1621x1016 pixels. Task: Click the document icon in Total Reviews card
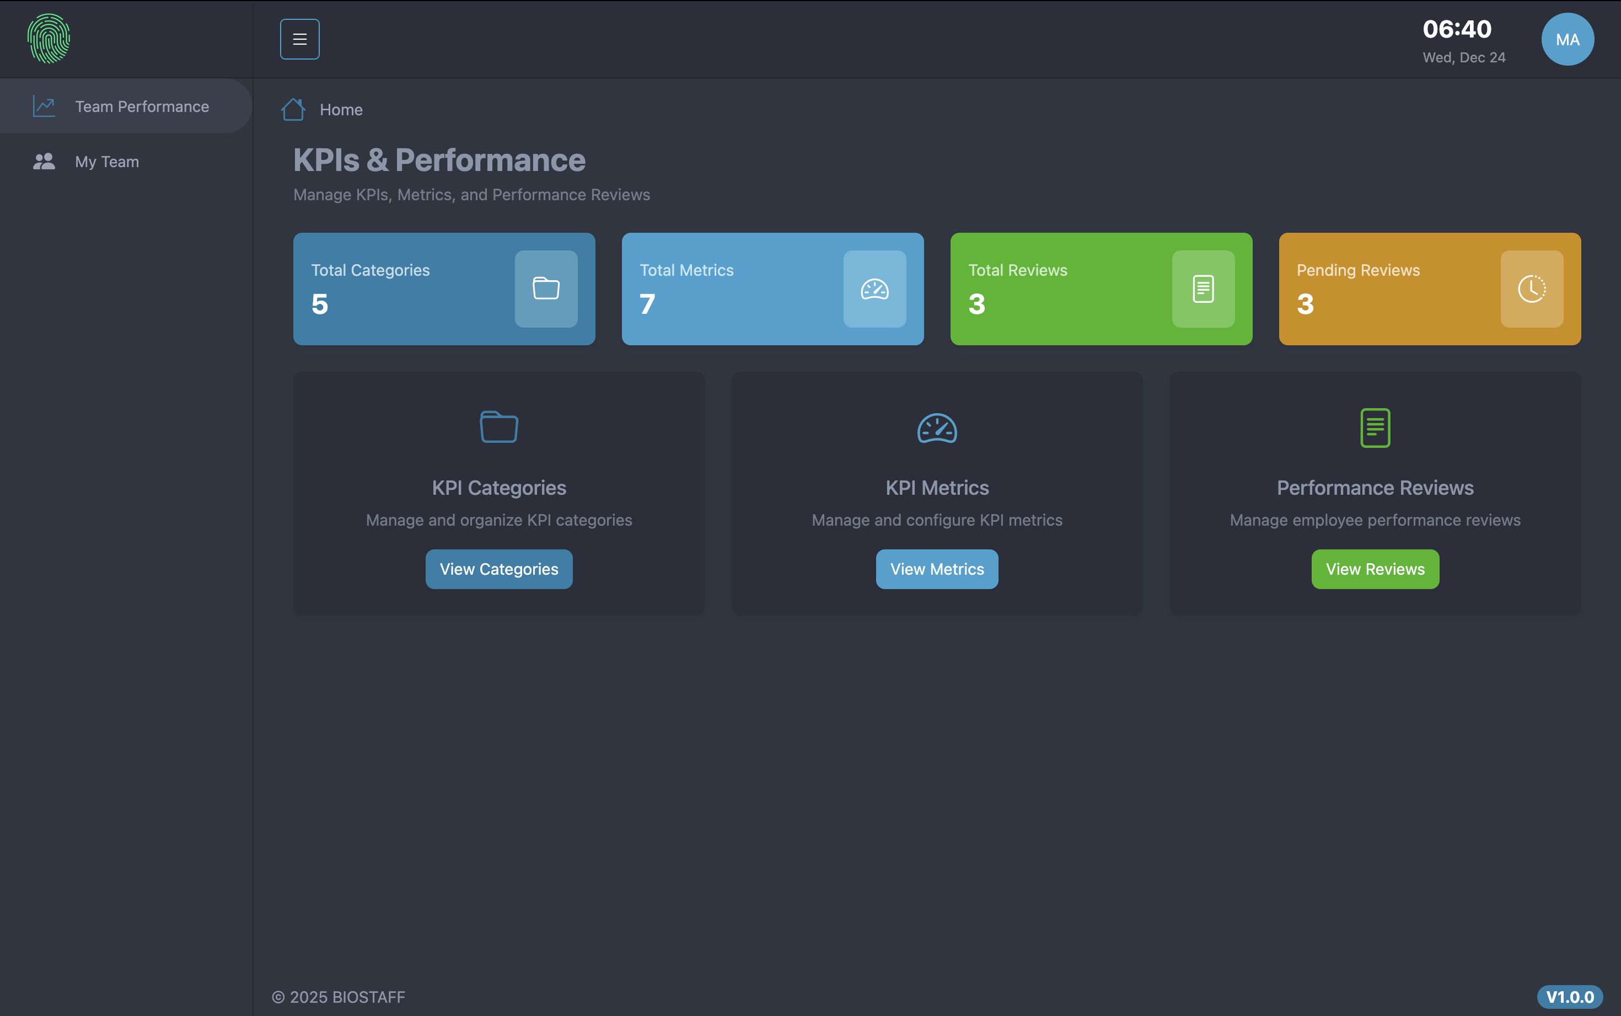coord(1203,289)
